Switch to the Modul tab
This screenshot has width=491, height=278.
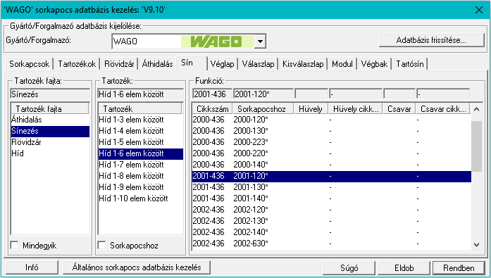tap(342, 64)
